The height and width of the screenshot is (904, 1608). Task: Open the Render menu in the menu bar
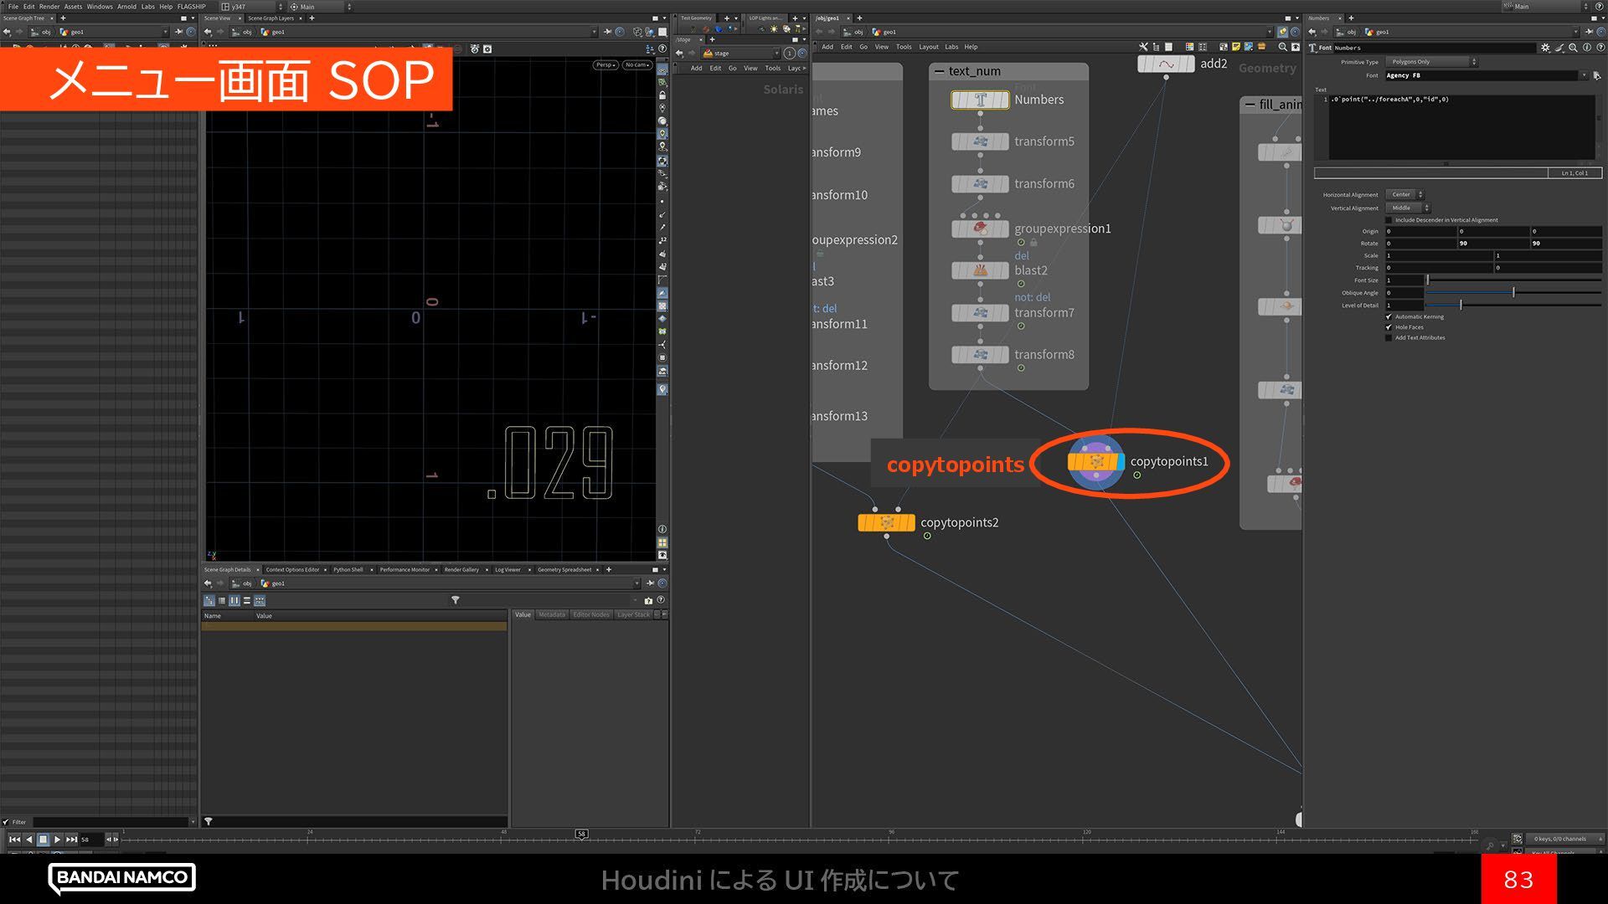pos(49,6)
